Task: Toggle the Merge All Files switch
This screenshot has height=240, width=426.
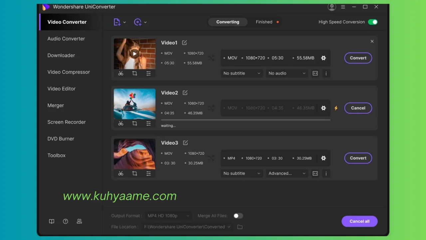Action: [238, 216]
